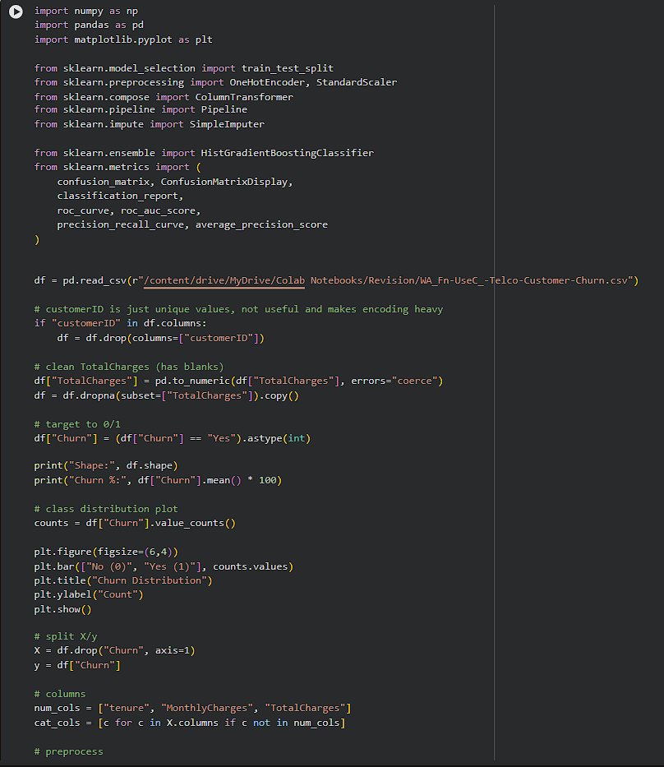Click the 'df = pd.read_csv' statement start
This screenshot has height=767, width=664.
[81, 280]
